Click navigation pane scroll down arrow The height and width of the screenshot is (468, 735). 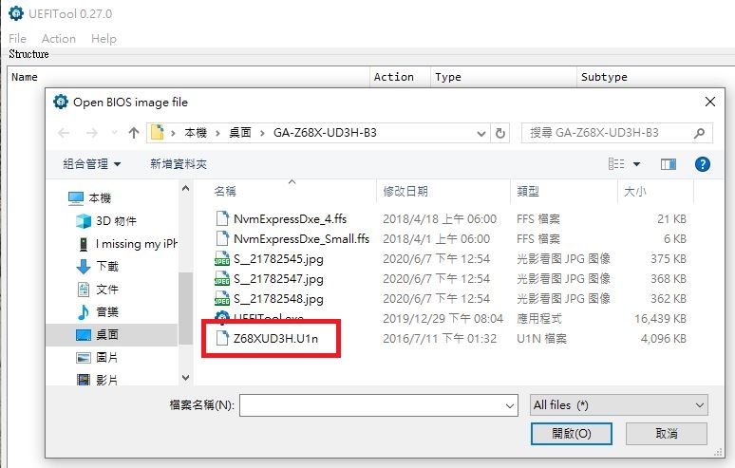185,378
